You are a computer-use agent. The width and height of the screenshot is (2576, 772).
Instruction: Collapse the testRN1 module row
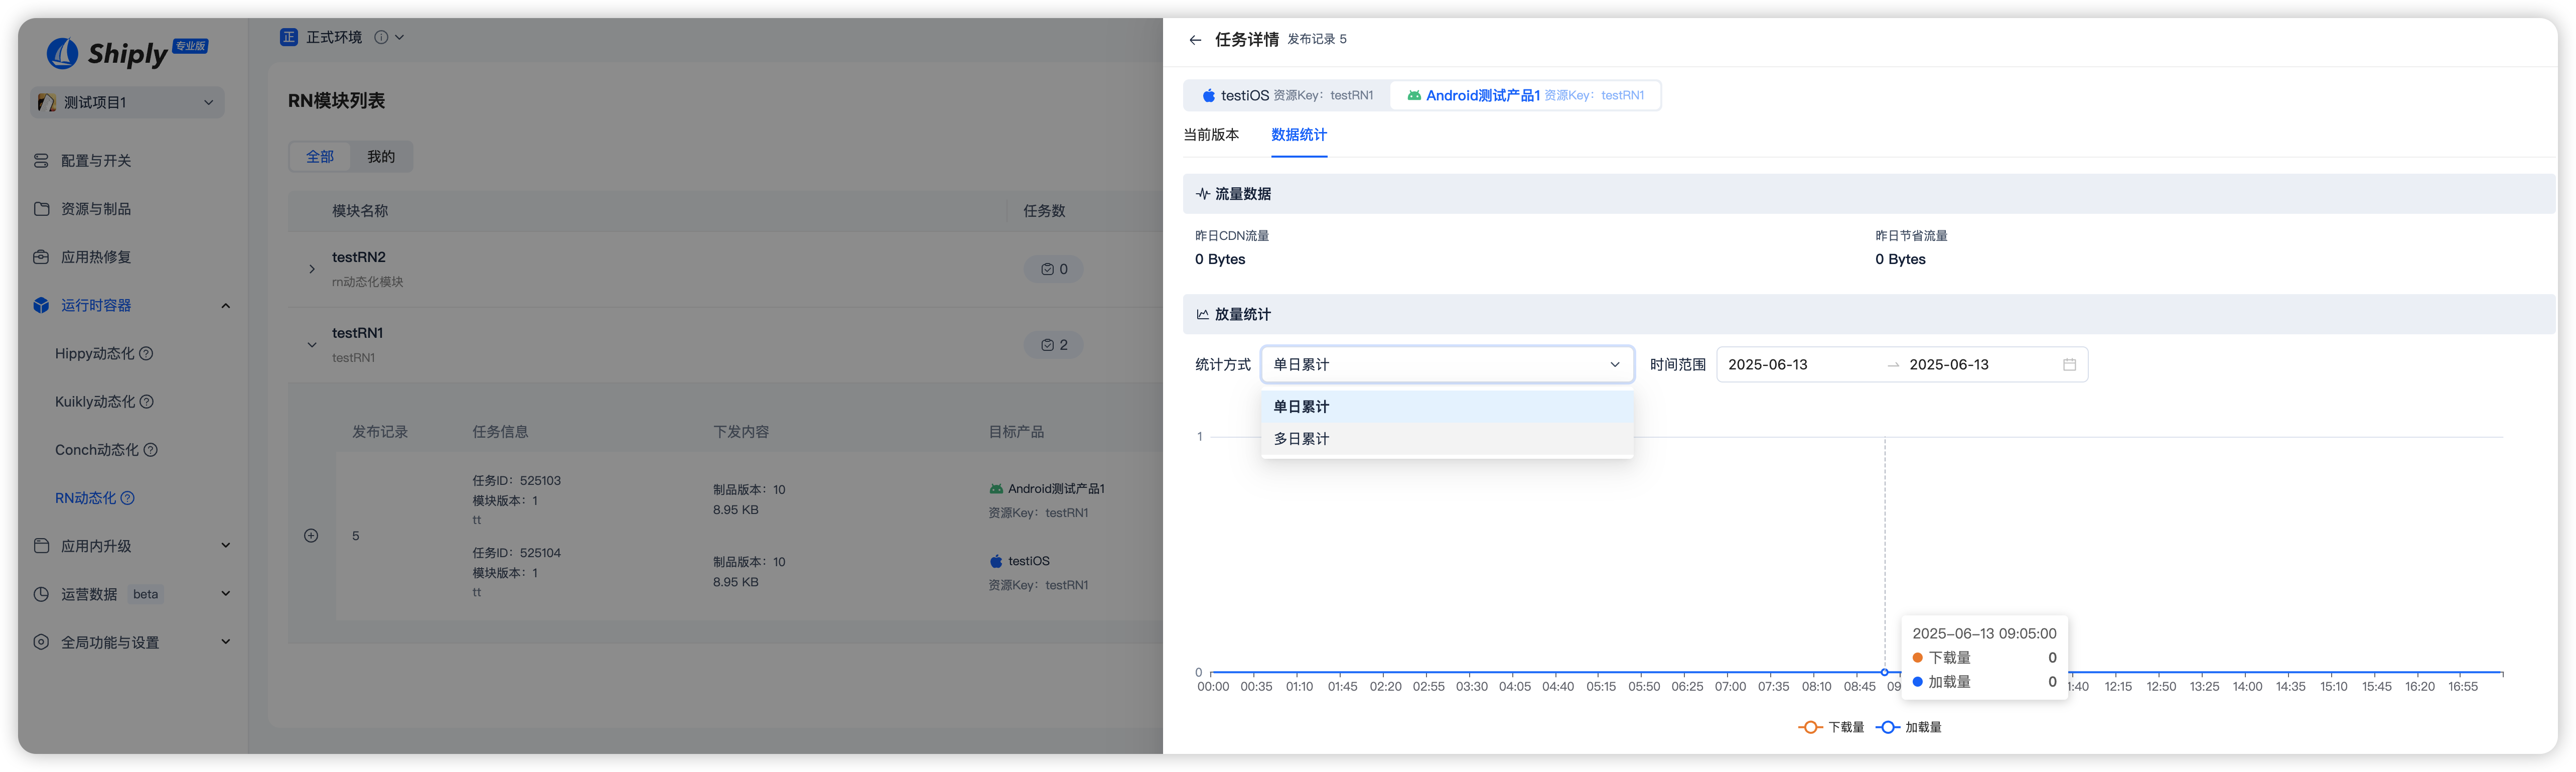coord(312,345)
